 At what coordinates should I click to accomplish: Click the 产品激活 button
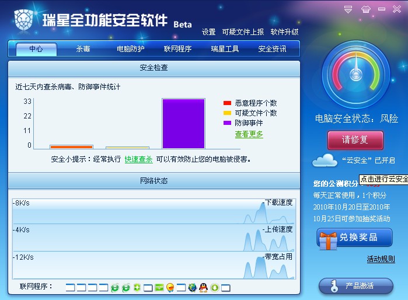point(356,286)
